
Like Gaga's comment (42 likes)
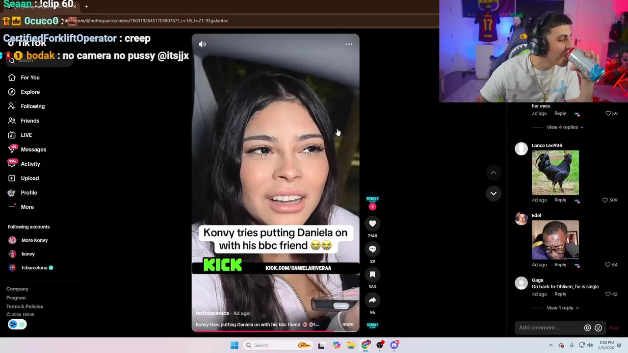coord(608,294)
